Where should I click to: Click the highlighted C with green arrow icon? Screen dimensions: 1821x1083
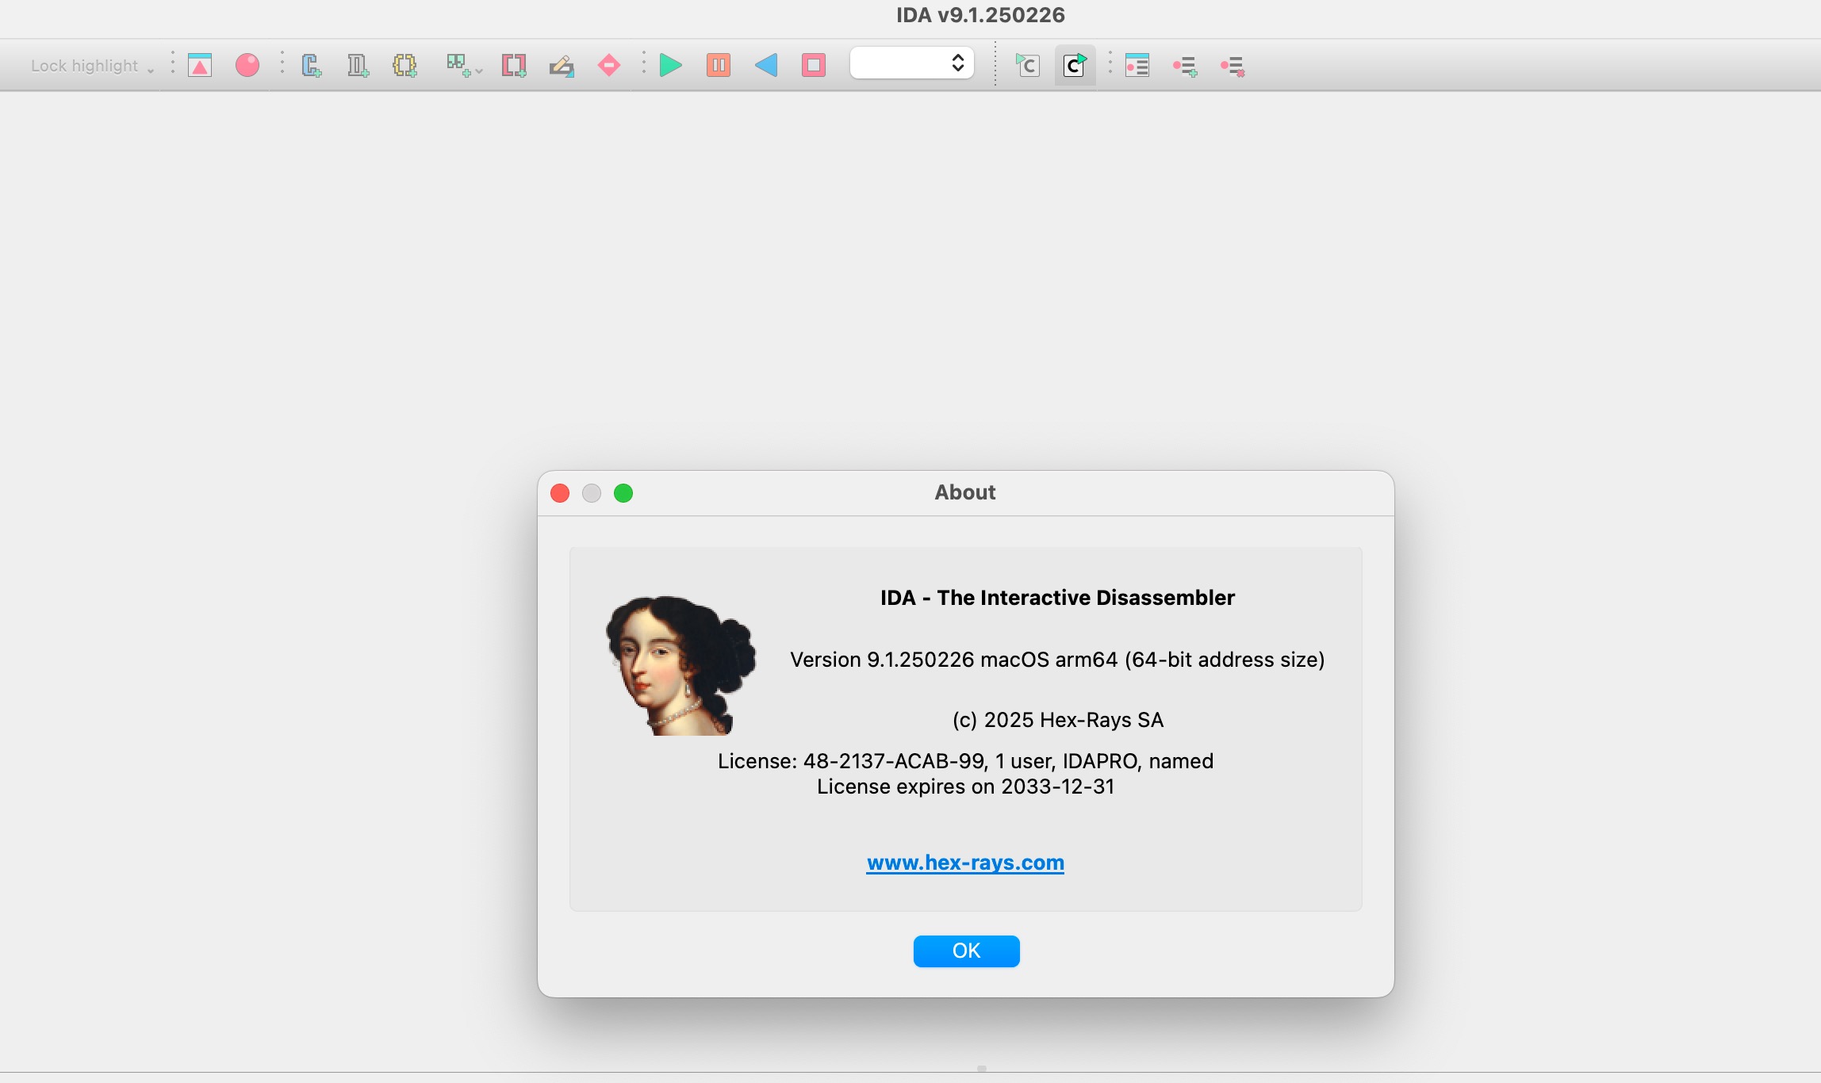[x=1075, y=65]
